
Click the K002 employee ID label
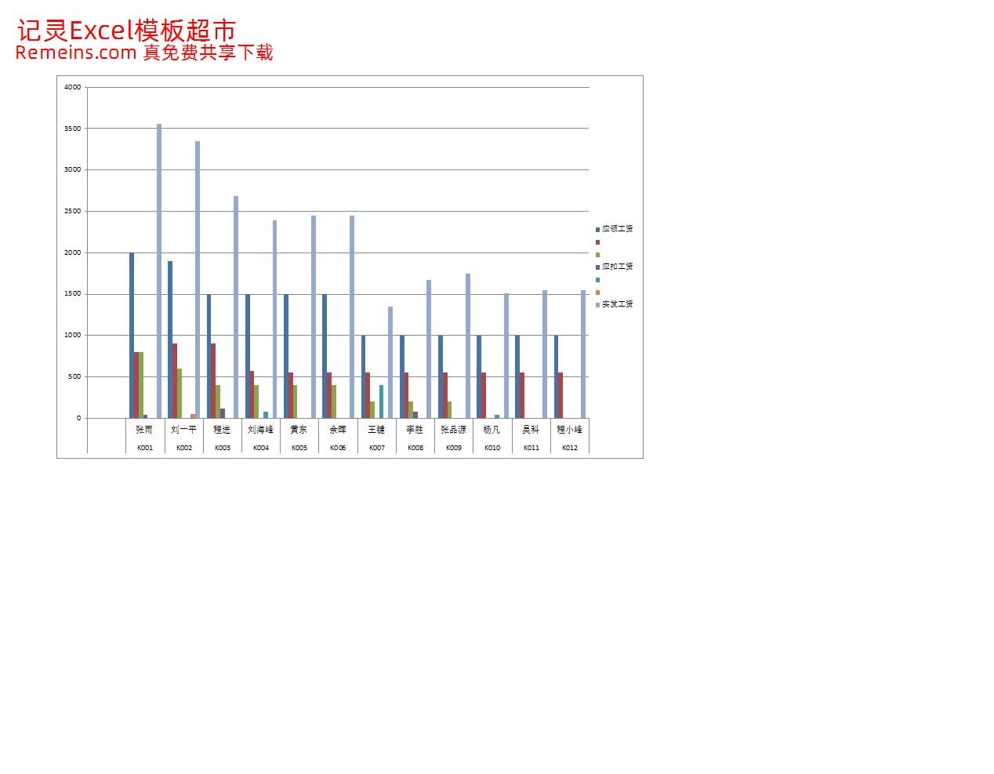pos(184,449)
